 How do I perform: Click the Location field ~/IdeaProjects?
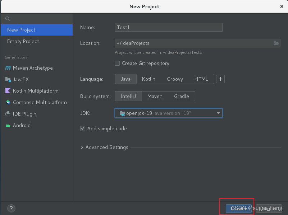198,43
